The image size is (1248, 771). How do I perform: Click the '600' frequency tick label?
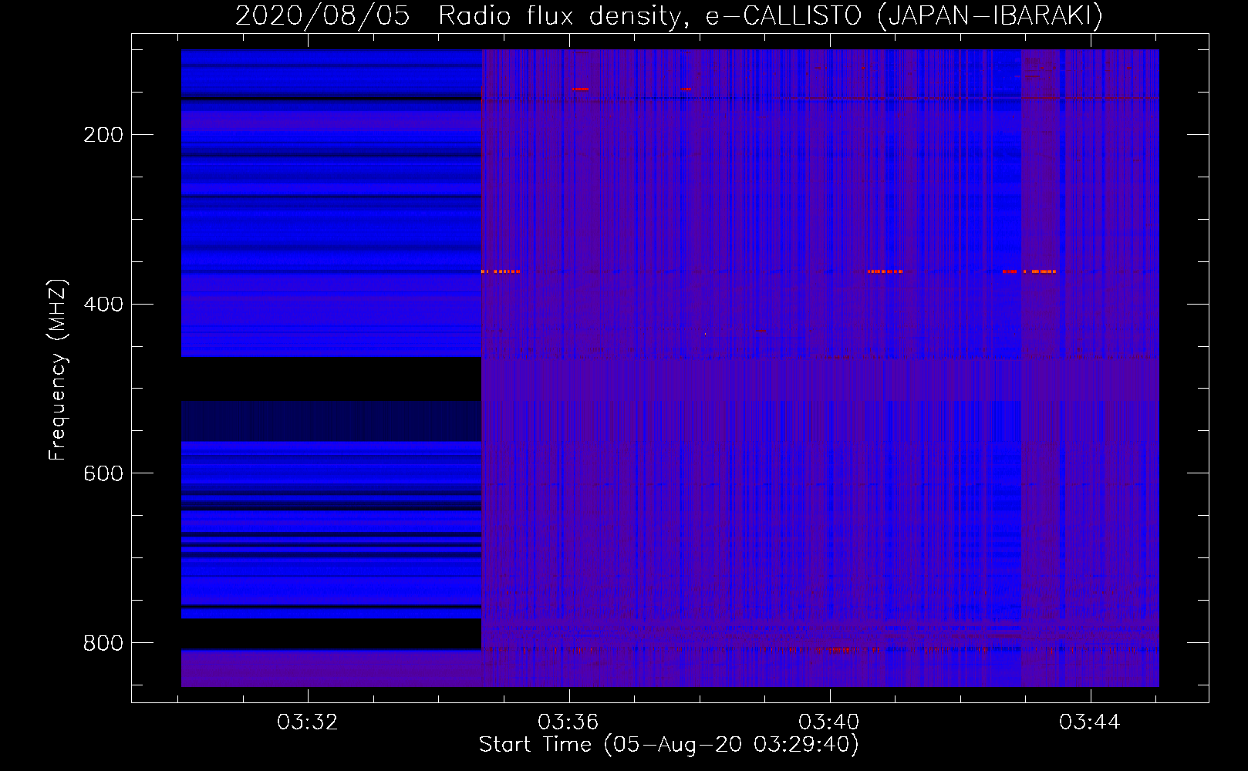[x=103, y=473]
